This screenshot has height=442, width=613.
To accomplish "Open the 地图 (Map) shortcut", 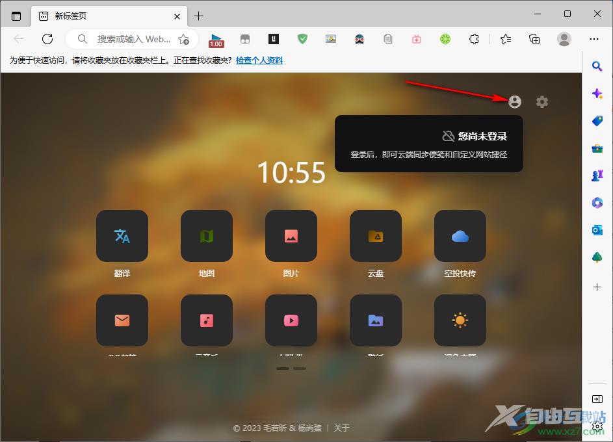I will click(207, 236).
